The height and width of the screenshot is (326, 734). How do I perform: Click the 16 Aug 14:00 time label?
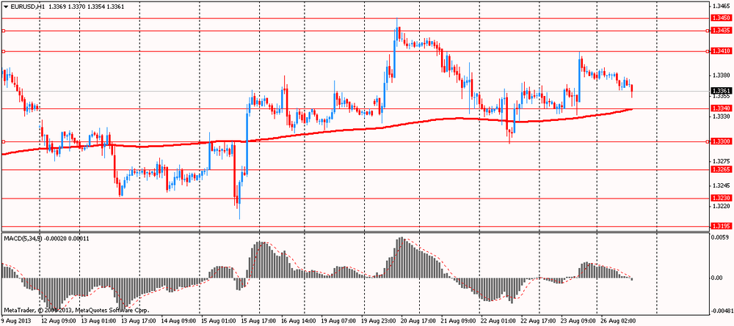298,322
